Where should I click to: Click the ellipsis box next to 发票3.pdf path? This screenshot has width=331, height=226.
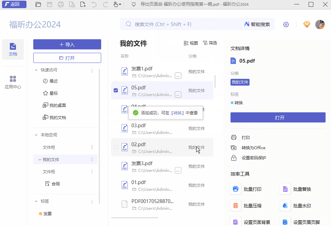(178, 171)
